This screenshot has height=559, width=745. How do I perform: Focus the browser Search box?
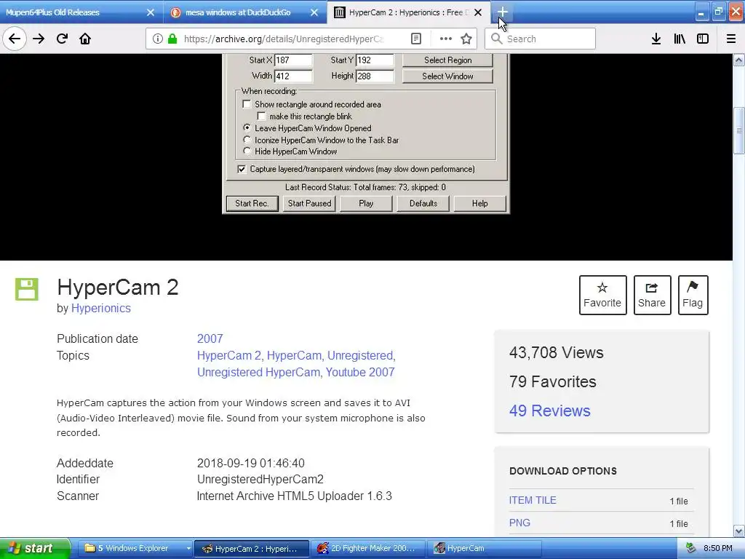click(x=540, y=39)
